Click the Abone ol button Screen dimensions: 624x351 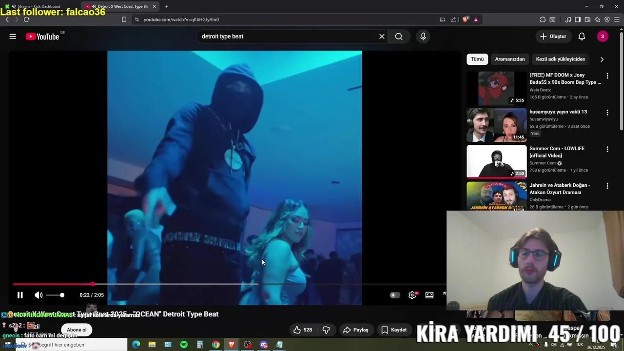coord(76,330)
